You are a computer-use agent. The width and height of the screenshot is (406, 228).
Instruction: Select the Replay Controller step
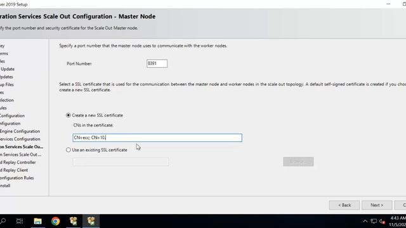(x=18, y=162)
